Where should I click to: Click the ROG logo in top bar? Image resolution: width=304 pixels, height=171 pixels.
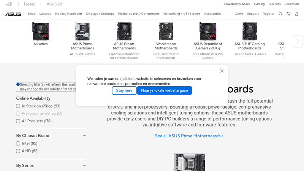(9, 4)
